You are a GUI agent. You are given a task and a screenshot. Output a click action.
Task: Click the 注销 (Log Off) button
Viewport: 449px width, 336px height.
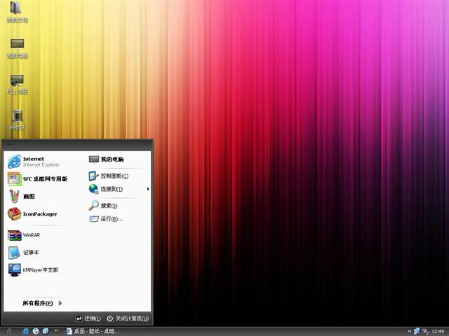point(88,318)
